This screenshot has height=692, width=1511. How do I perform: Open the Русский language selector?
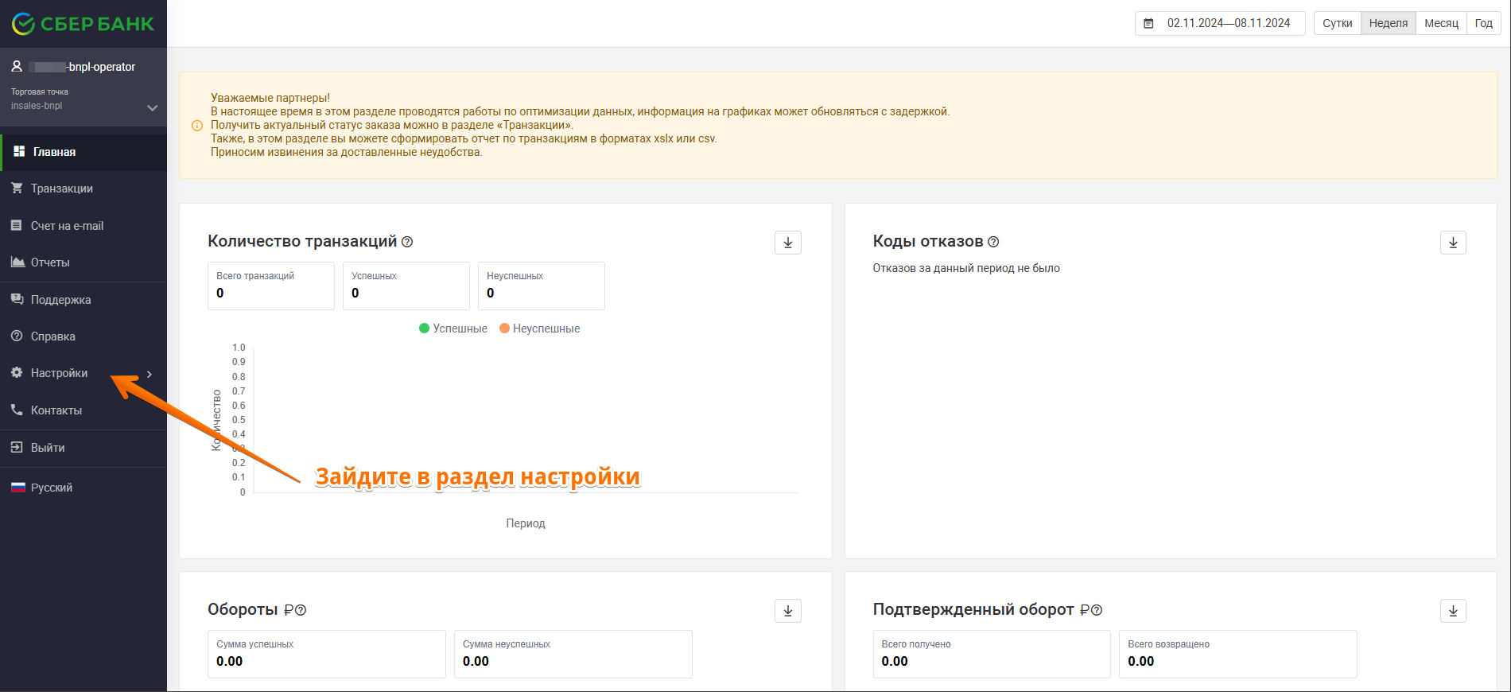pos(51,488)
